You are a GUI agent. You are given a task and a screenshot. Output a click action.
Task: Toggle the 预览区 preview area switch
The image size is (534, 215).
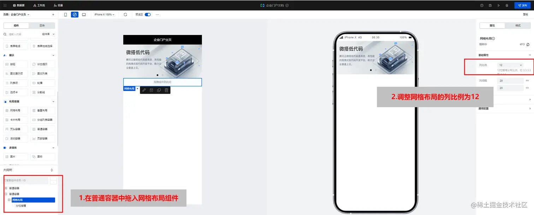(x=148, y=14)
